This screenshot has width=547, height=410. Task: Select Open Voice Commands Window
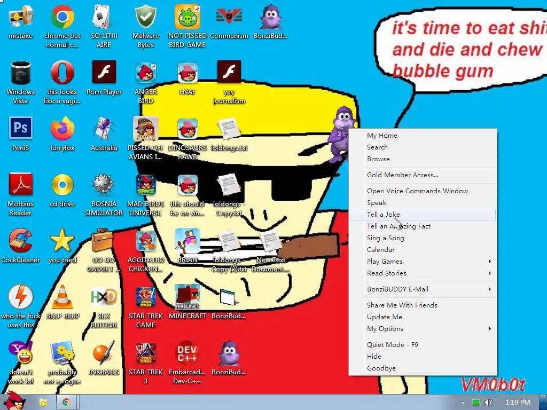[423, 192]
